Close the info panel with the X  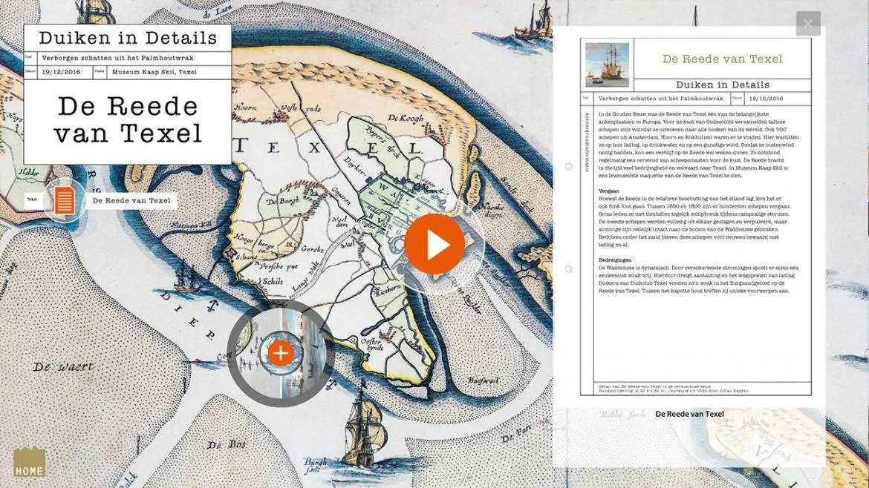click(x=807, y=24)
